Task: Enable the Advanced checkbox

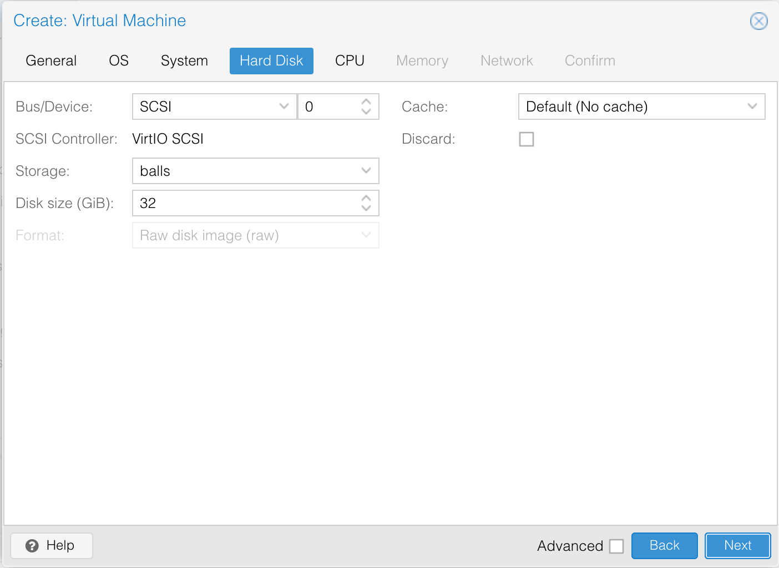Action: (616, 546)
